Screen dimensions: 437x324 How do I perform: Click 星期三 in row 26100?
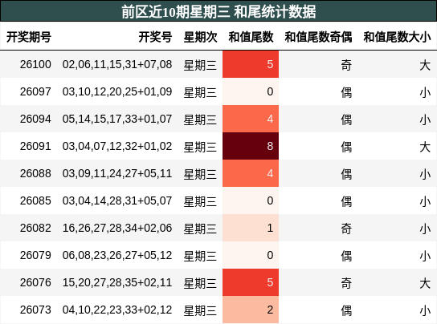coord(200,65)
